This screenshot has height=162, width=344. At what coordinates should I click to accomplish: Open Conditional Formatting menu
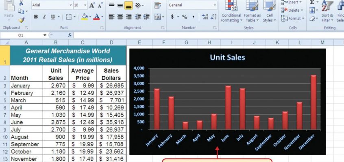231,11
